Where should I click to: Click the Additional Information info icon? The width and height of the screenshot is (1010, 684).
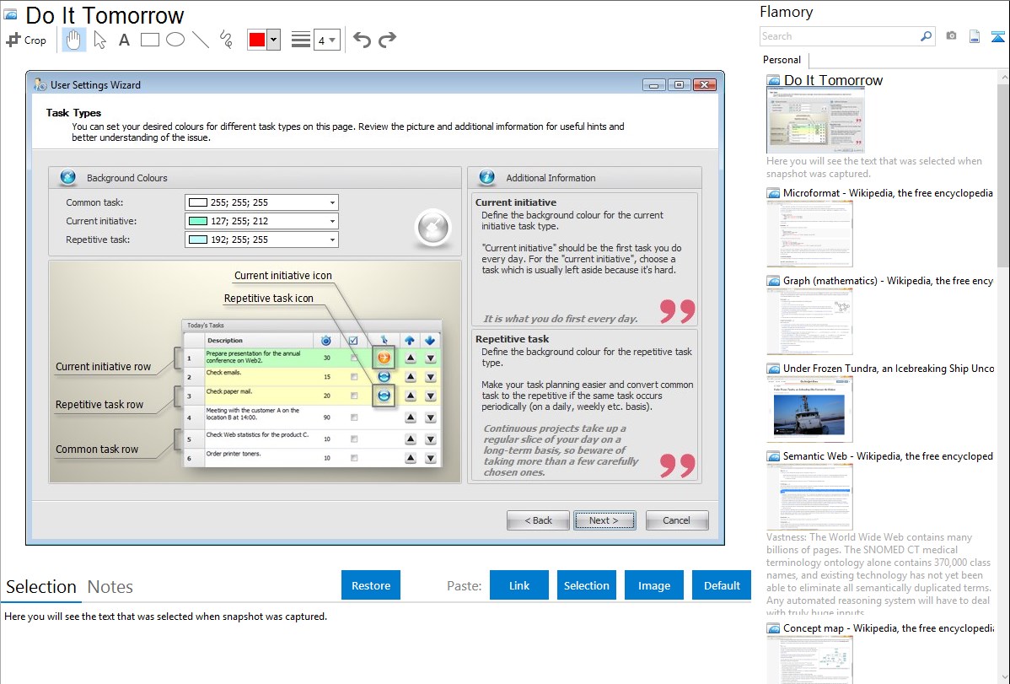[487, 177]
